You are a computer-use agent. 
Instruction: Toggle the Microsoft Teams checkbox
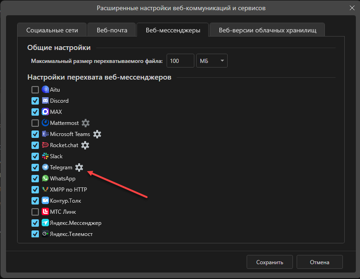(35, 134)
